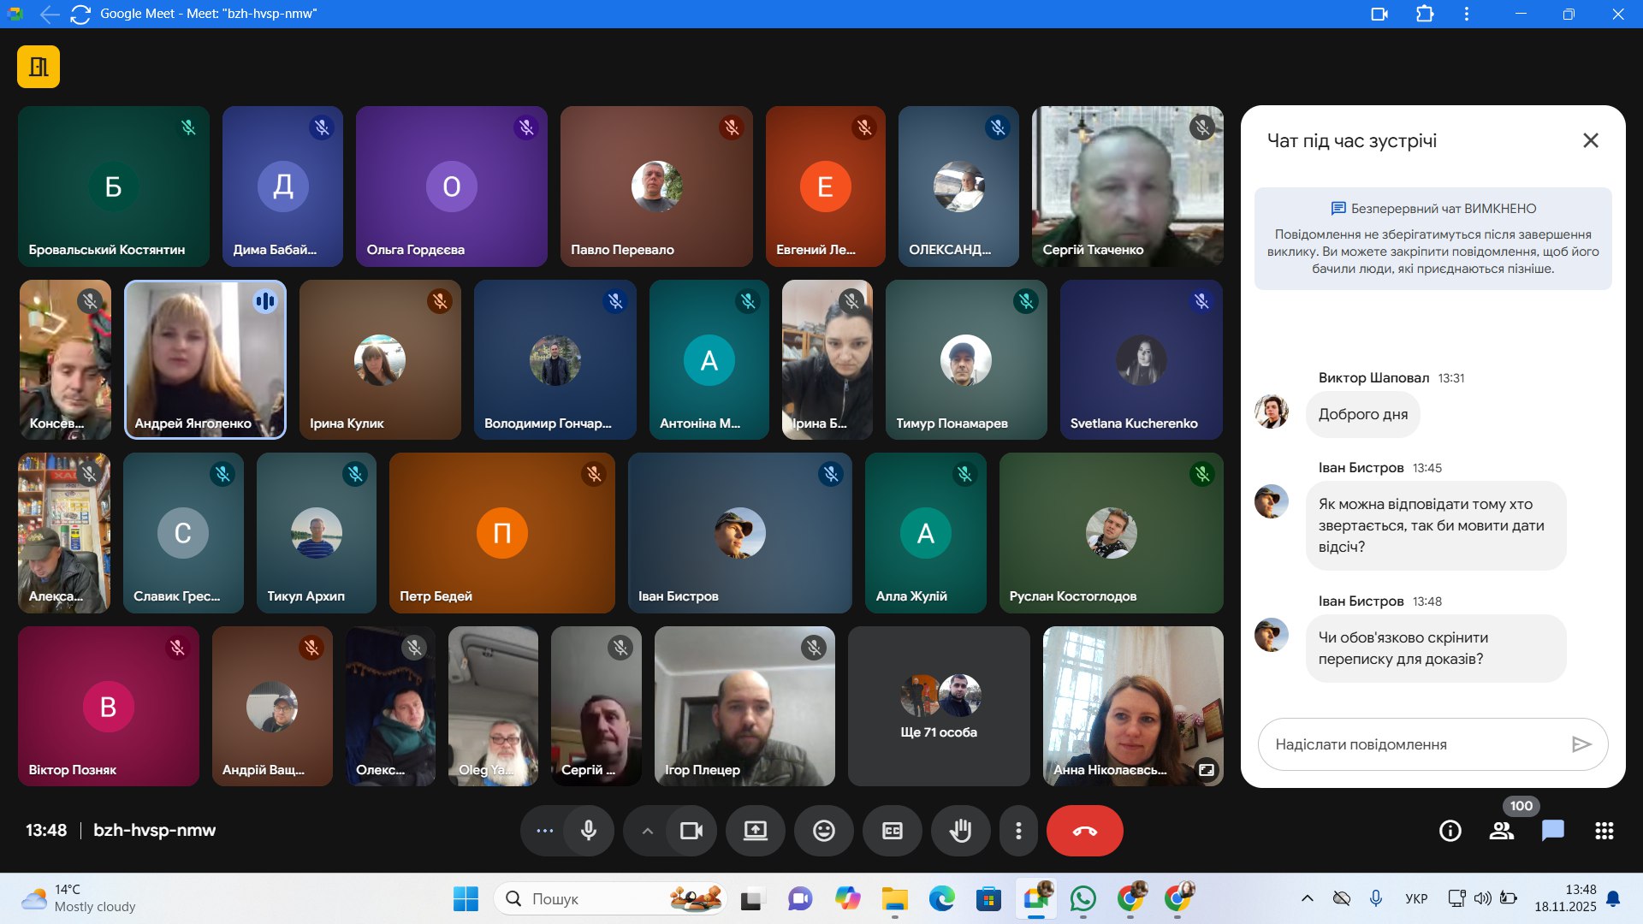Click the present screen icon

click(755, 831)
